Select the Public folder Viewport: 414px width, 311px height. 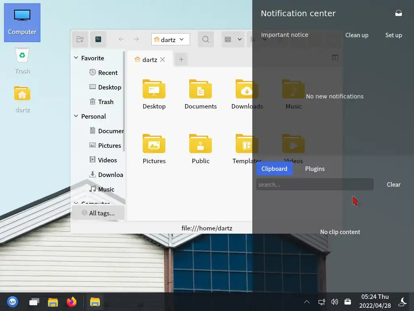tap(201, 149)
